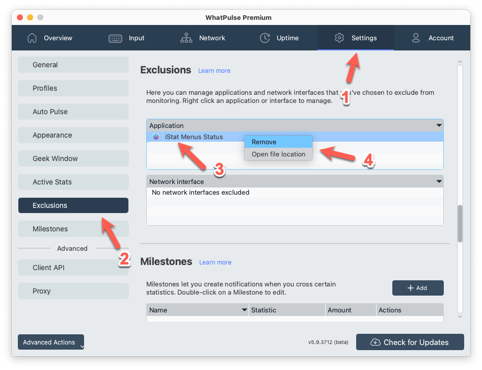
Task: Open the Advanced Actions dropdown
Action: [x=51, y=342]
